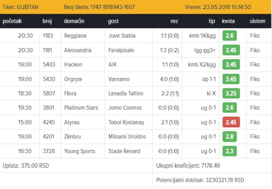272x189 pixels.
Task: Sort by the 'kvota' column header
Action: tap(228, 21)
